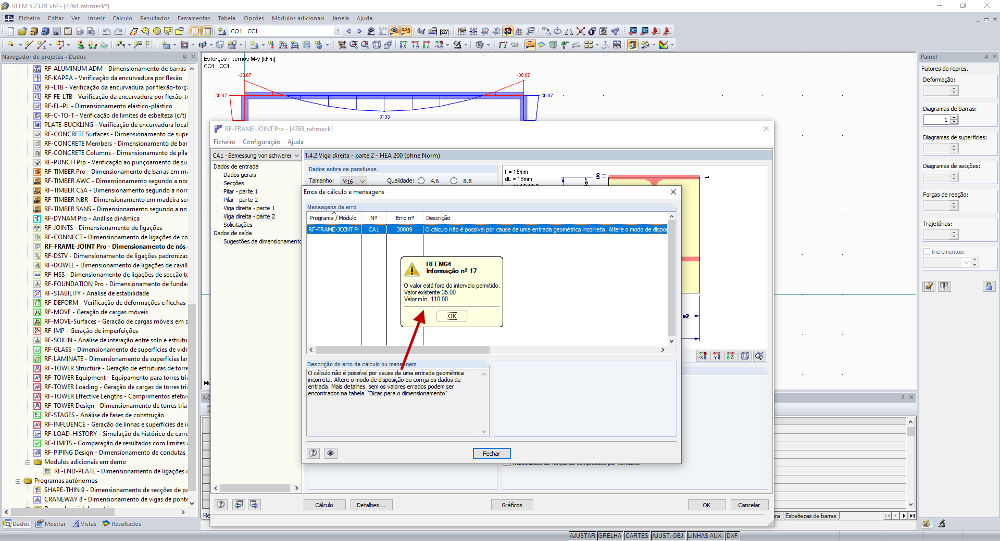This screenshot has width=1000, height=541.
Task: Click the previous table arrow icon in RF-FRAME-JOINT
Action: coord(239,505)
